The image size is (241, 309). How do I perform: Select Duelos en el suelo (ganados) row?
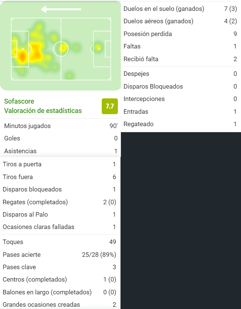[x=180, y=9]
